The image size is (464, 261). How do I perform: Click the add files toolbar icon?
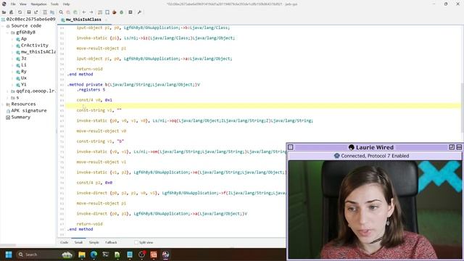[x=12, y=12]
